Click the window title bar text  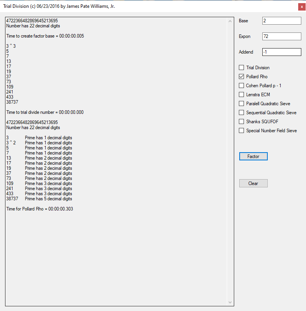pyautogui.click(x=59, y=7)
